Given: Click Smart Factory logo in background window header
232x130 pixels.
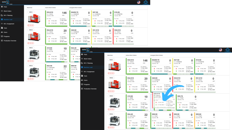Looking at the screenshot, I should coord(6,2).
